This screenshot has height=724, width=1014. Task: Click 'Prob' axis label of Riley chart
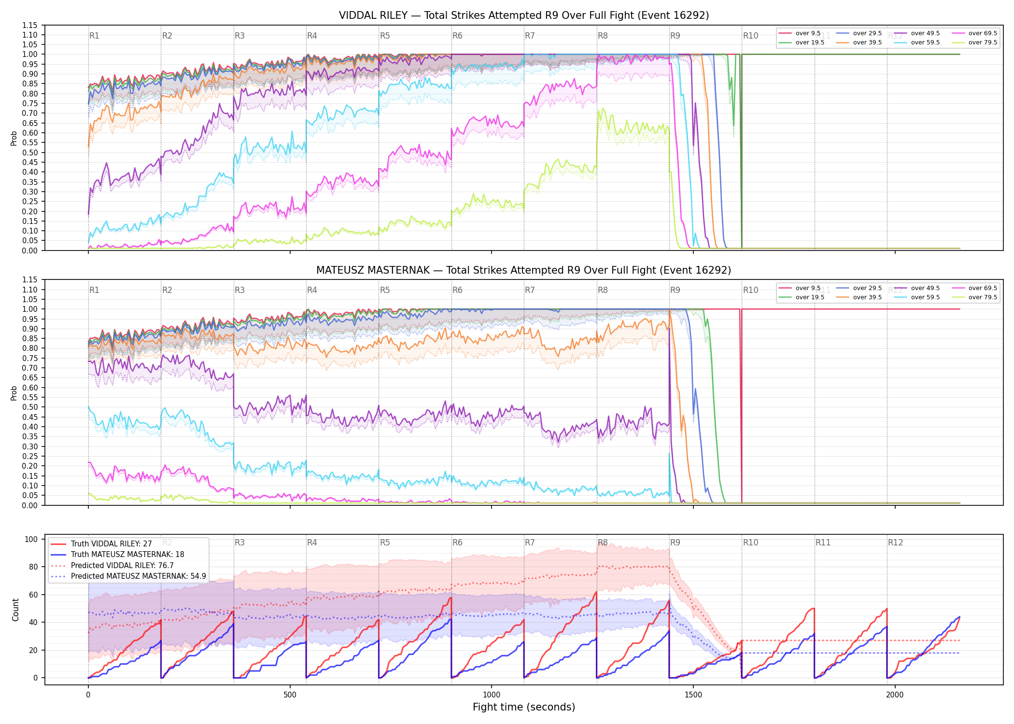coord(14,138)
